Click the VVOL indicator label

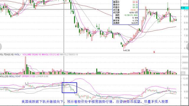[x=18, y=54]
